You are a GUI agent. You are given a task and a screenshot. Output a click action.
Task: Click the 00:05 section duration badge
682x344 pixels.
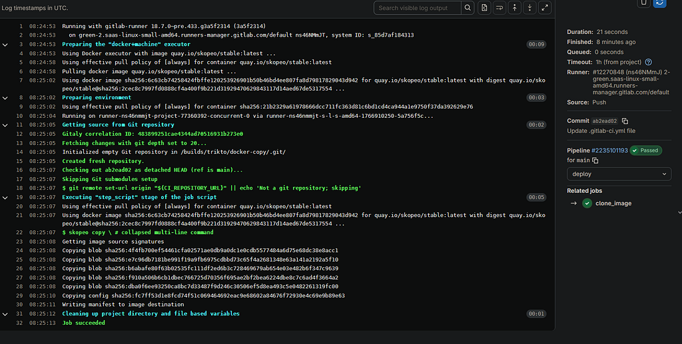point(536,197)
